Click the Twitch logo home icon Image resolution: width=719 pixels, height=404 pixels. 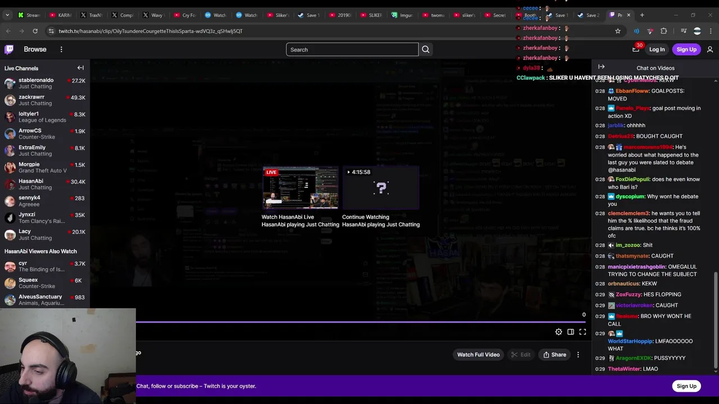click(x=9, y=49)
